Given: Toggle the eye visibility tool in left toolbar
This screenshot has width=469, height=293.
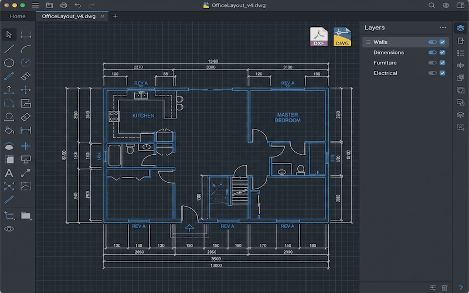Looking at the screenshot, I should [9, 229].
